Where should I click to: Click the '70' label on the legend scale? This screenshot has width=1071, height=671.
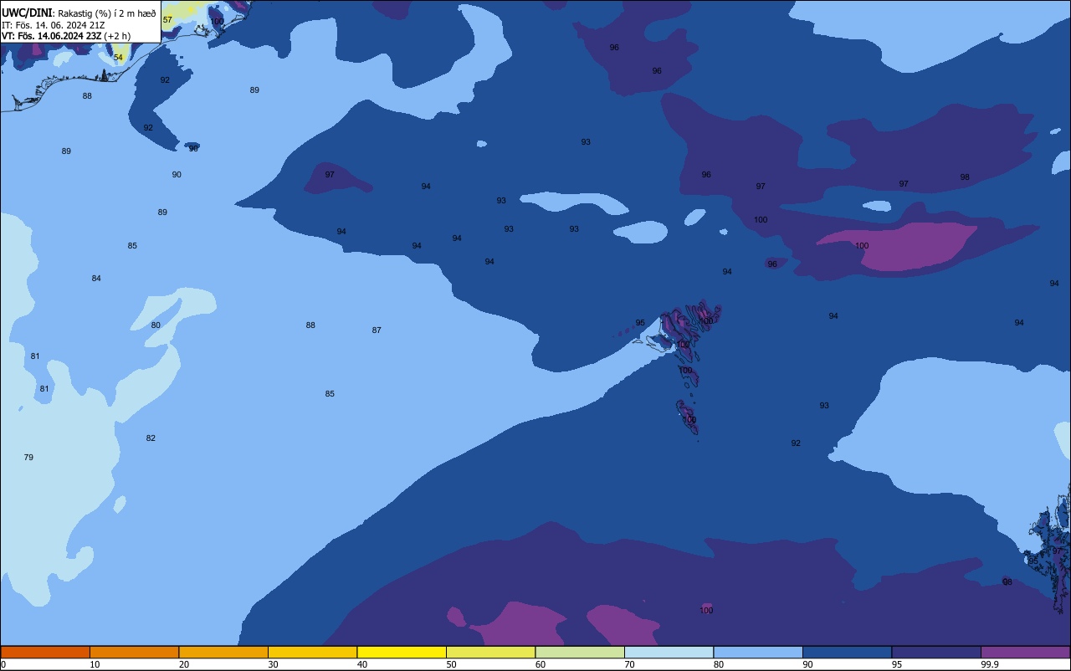630,664
